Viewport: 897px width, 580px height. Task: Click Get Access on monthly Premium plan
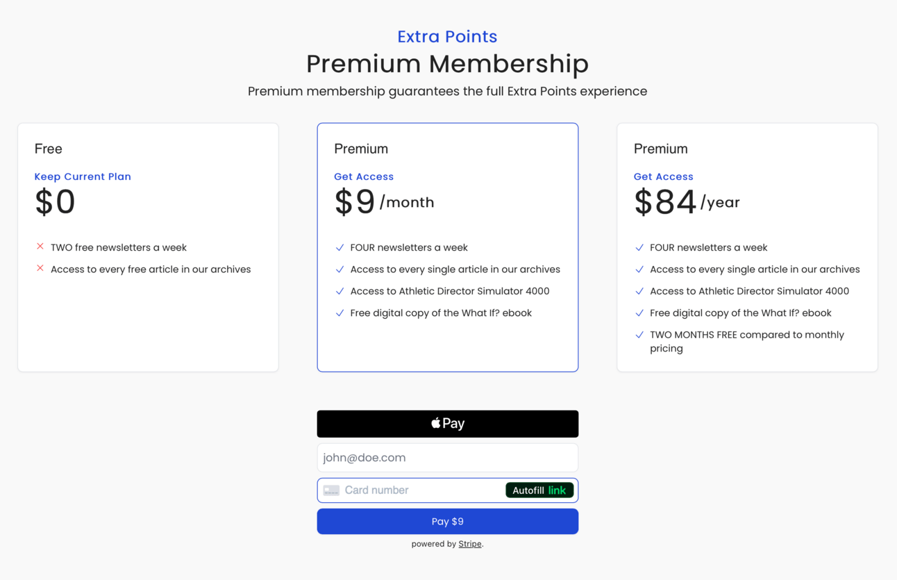(x=364, y=176)
